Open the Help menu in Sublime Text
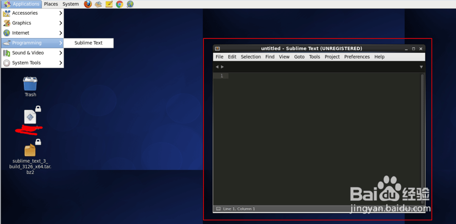Viewport: 456px width, 224px height. coord(379,57)
